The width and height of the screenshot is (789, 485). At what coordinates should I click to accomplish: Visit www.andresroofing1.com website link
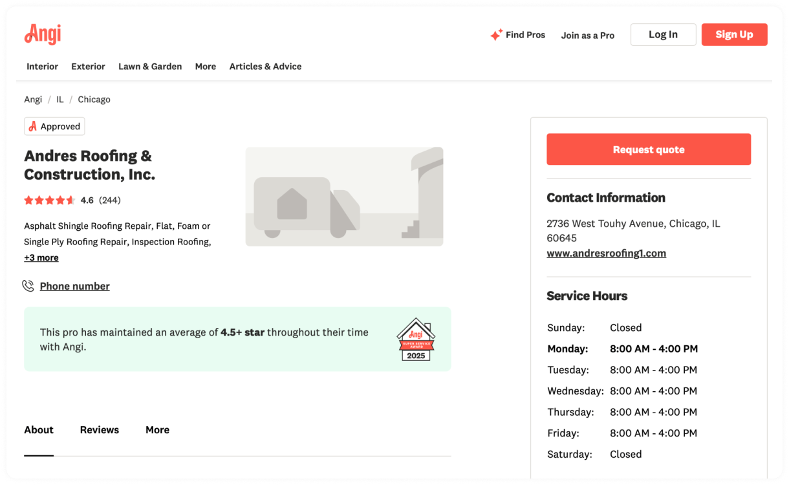tap(607, 253)
